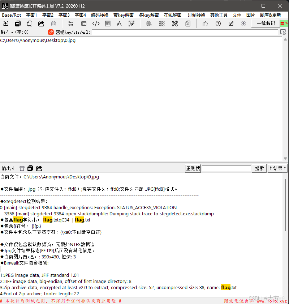Open the help question mark icon
This screenshot has height=304, width=289.
218,24
